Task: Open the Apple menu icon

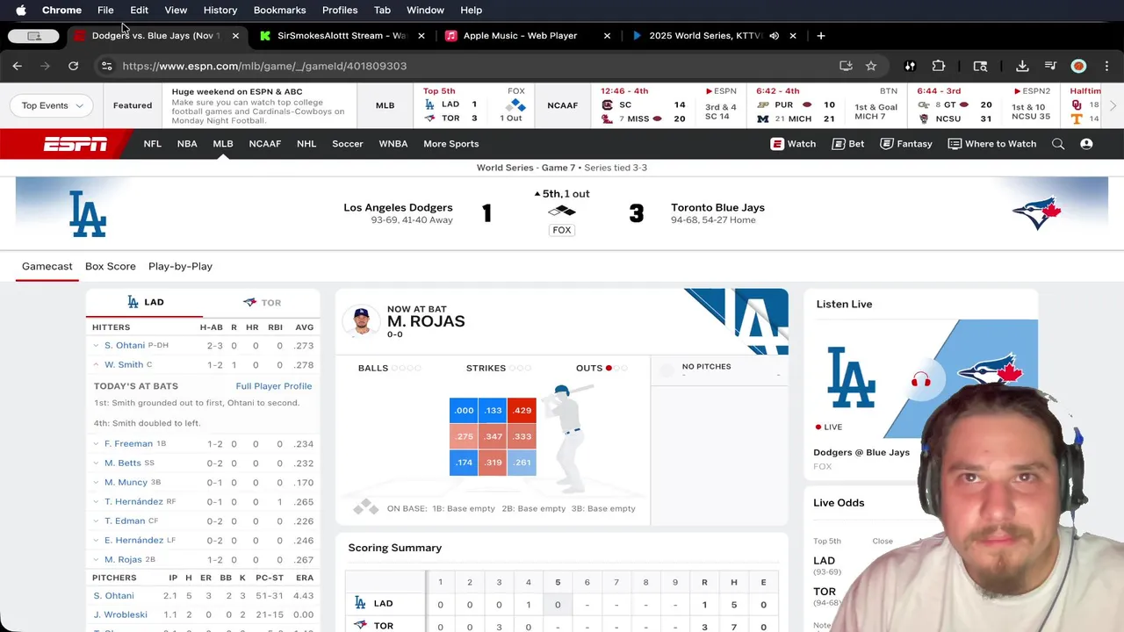Action: tap(20, 11)
